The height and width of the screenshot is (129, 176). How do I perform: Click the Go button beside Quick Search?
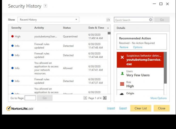tap(162, 20)
